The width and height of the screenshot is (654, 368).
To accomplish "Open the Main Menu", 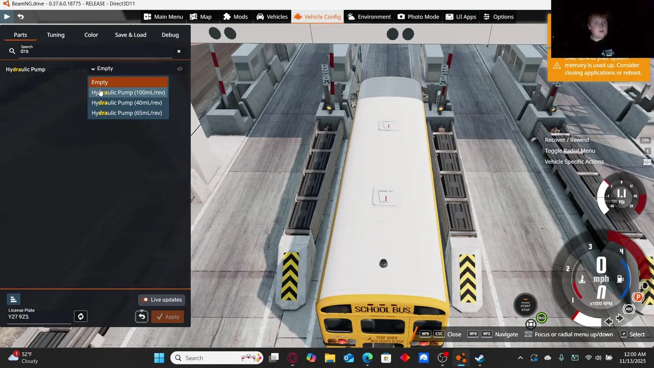I will tap(163, 17).
